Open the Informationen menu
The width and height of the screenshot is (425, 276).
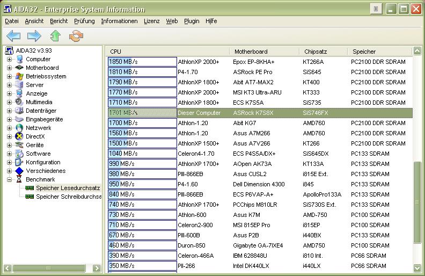click(119, 21)
